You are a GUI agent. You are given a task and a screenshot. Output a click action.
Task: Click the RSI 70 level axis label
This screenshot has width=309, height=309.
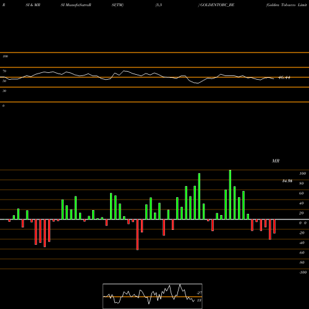tap(4, 71)
